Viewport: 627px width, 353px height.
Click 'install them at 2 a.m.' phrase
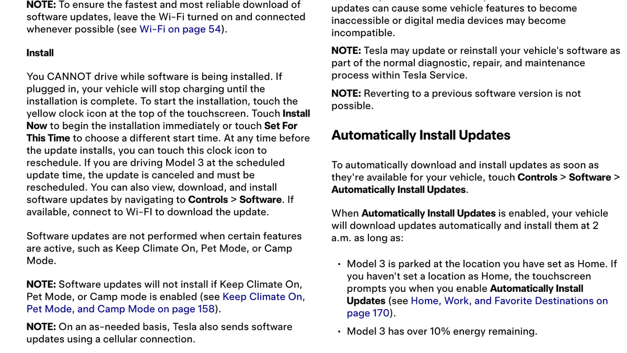[x=466, y=232]
